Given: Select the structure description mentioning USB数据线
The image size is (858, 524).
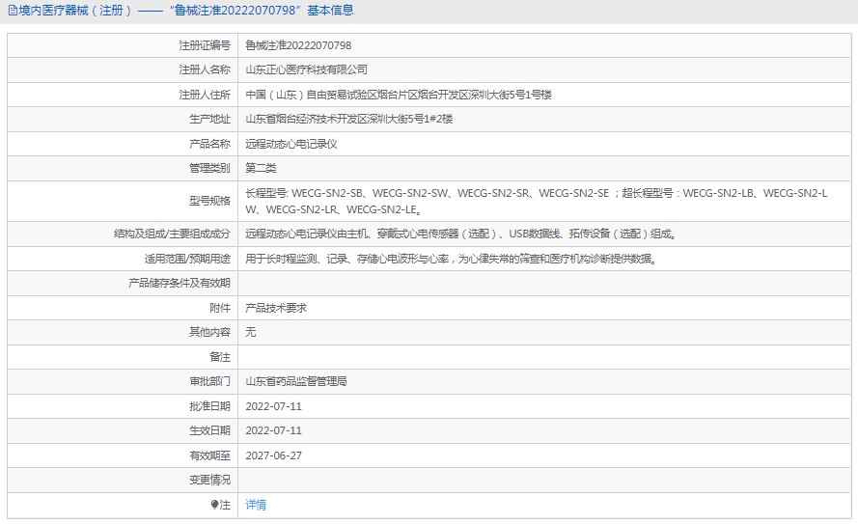Looking at the screenshot, I should pos(461,234).
